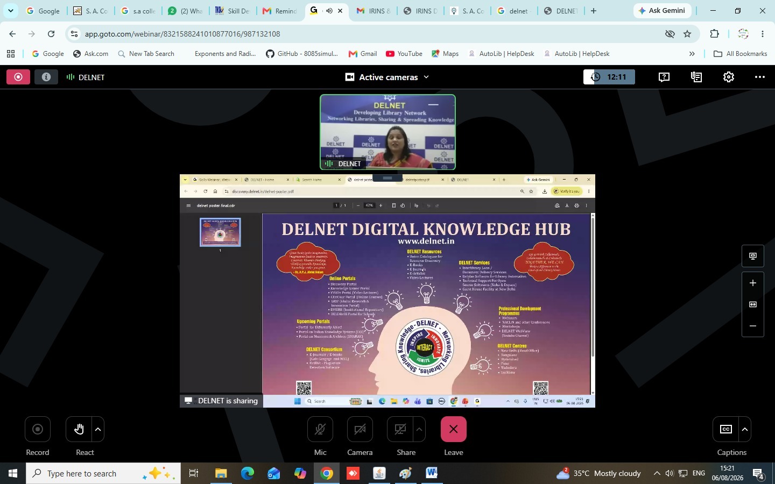Bookmark this page with the star icon
The width and height of the screenshot is (775, 484).
687,34
